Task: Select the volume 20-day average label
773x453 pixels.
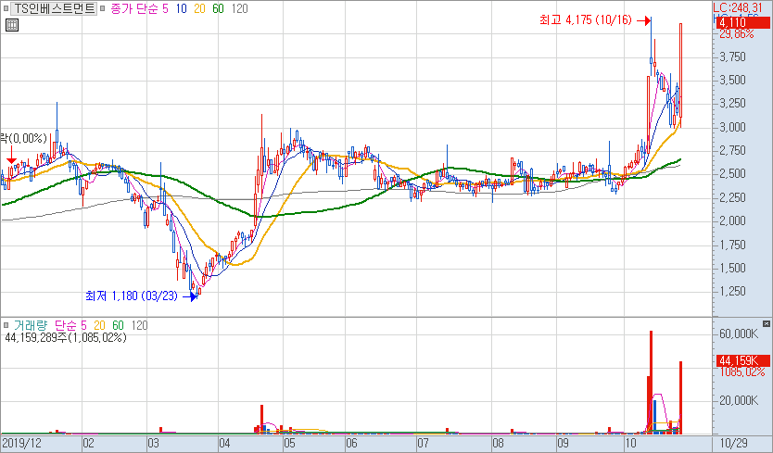Action: [x=99, y=325]
